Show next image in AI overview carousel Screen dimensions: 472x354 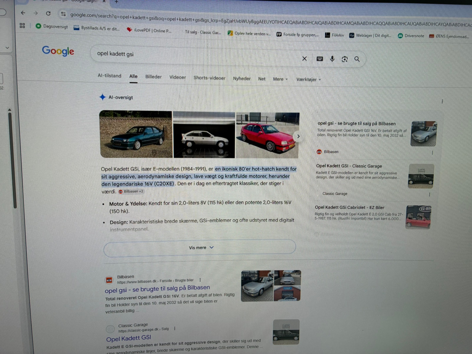pos(298,136)
